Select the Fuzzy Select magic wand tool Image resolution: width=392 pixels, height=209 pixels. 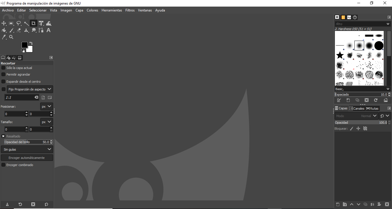click(26, 23)
